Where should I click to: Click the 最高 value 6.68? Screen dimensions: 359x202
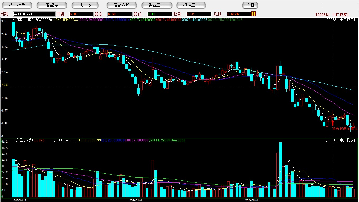click(120, 14)
